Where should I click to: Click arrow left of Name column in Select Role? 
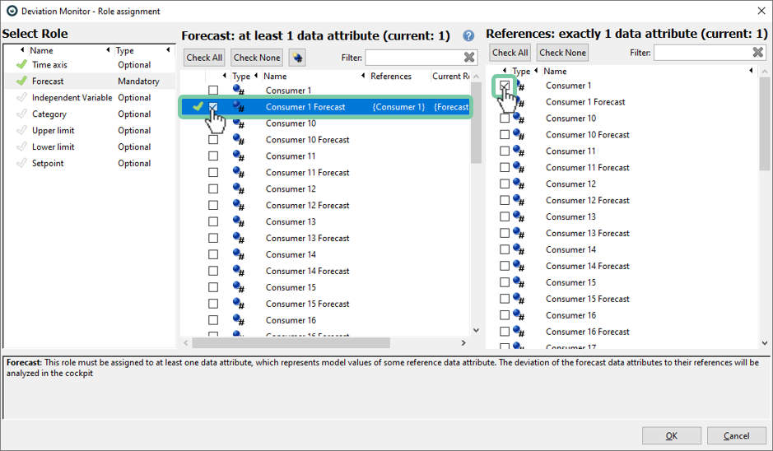point(22,49)
